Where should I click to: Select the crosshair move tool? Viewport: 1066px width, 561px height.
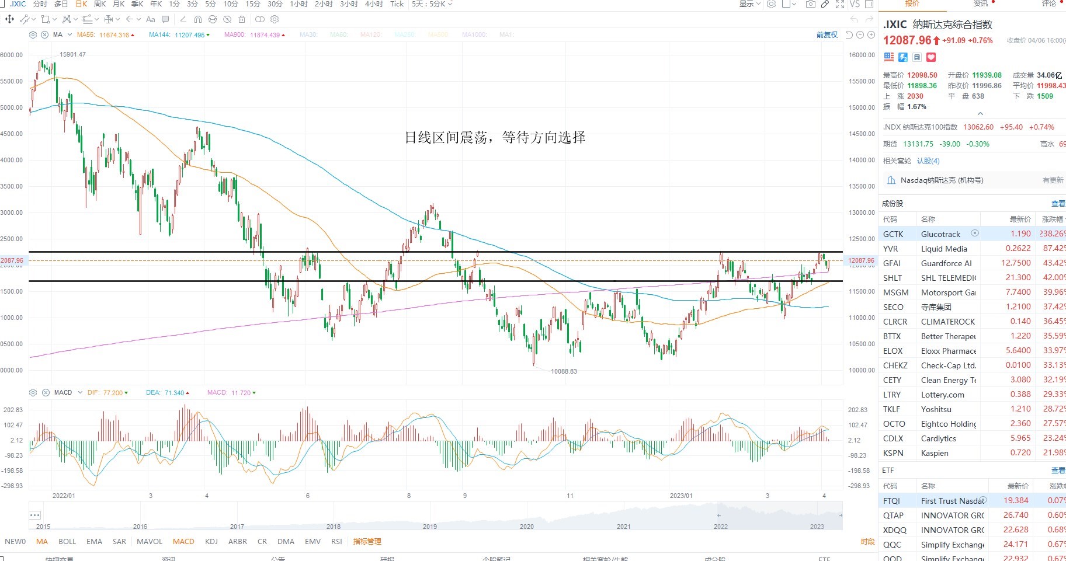coord(9,19)
